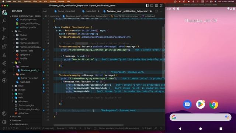Click PushNotificationHelper breadcrumb
Viewport: 236px width, 133px height.
coord(125,16)
